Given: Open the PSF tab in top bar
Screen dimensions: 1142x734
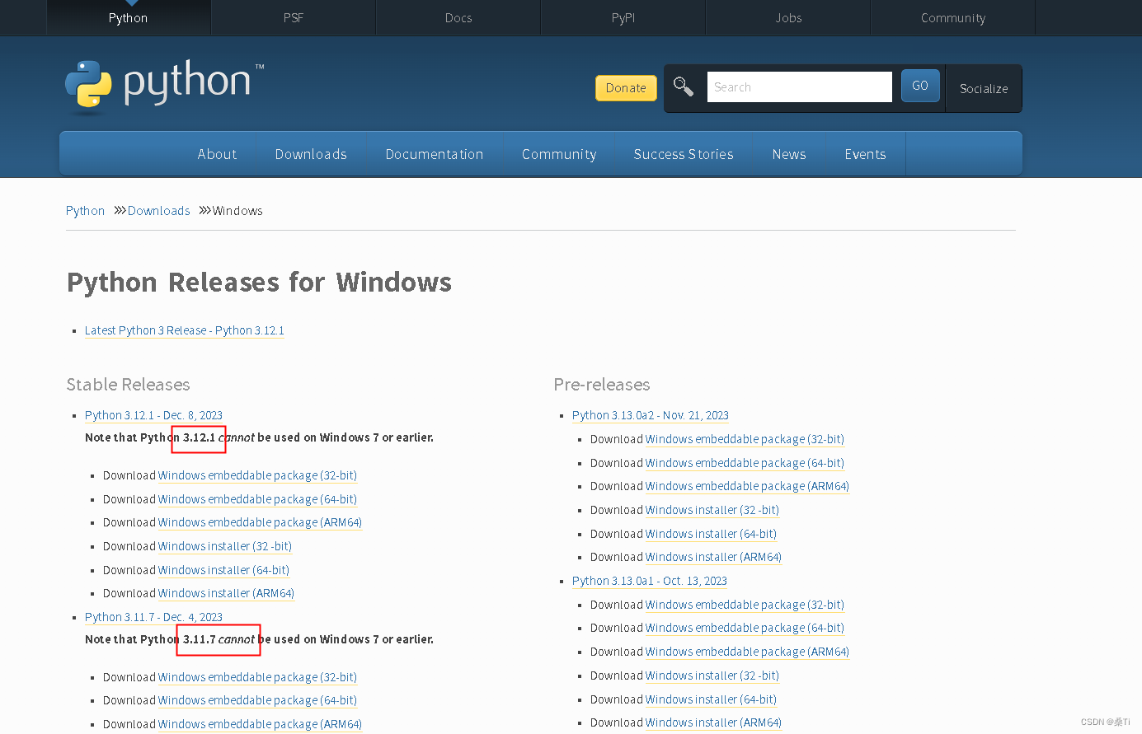Looking at the screenshot, I should coord(294,18).
